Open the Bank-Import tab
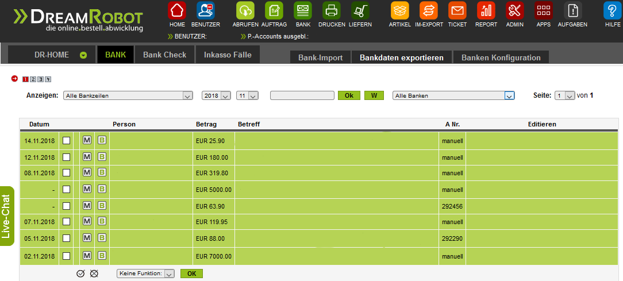The image size is (623, 281). pyautogui.click(x=321, y=57)
